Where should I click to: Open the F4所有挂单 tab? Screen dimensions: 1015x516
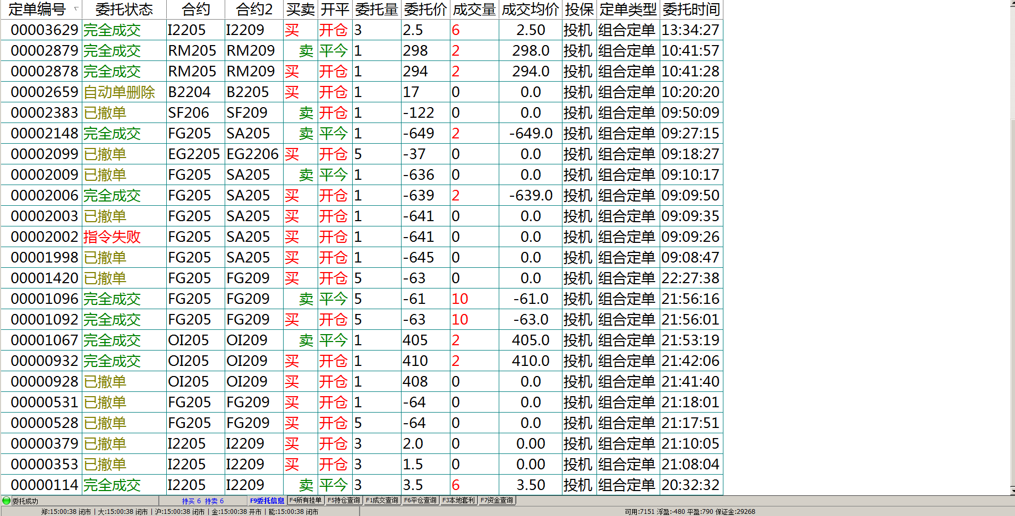pyautogui.click(x=305, y=500)
